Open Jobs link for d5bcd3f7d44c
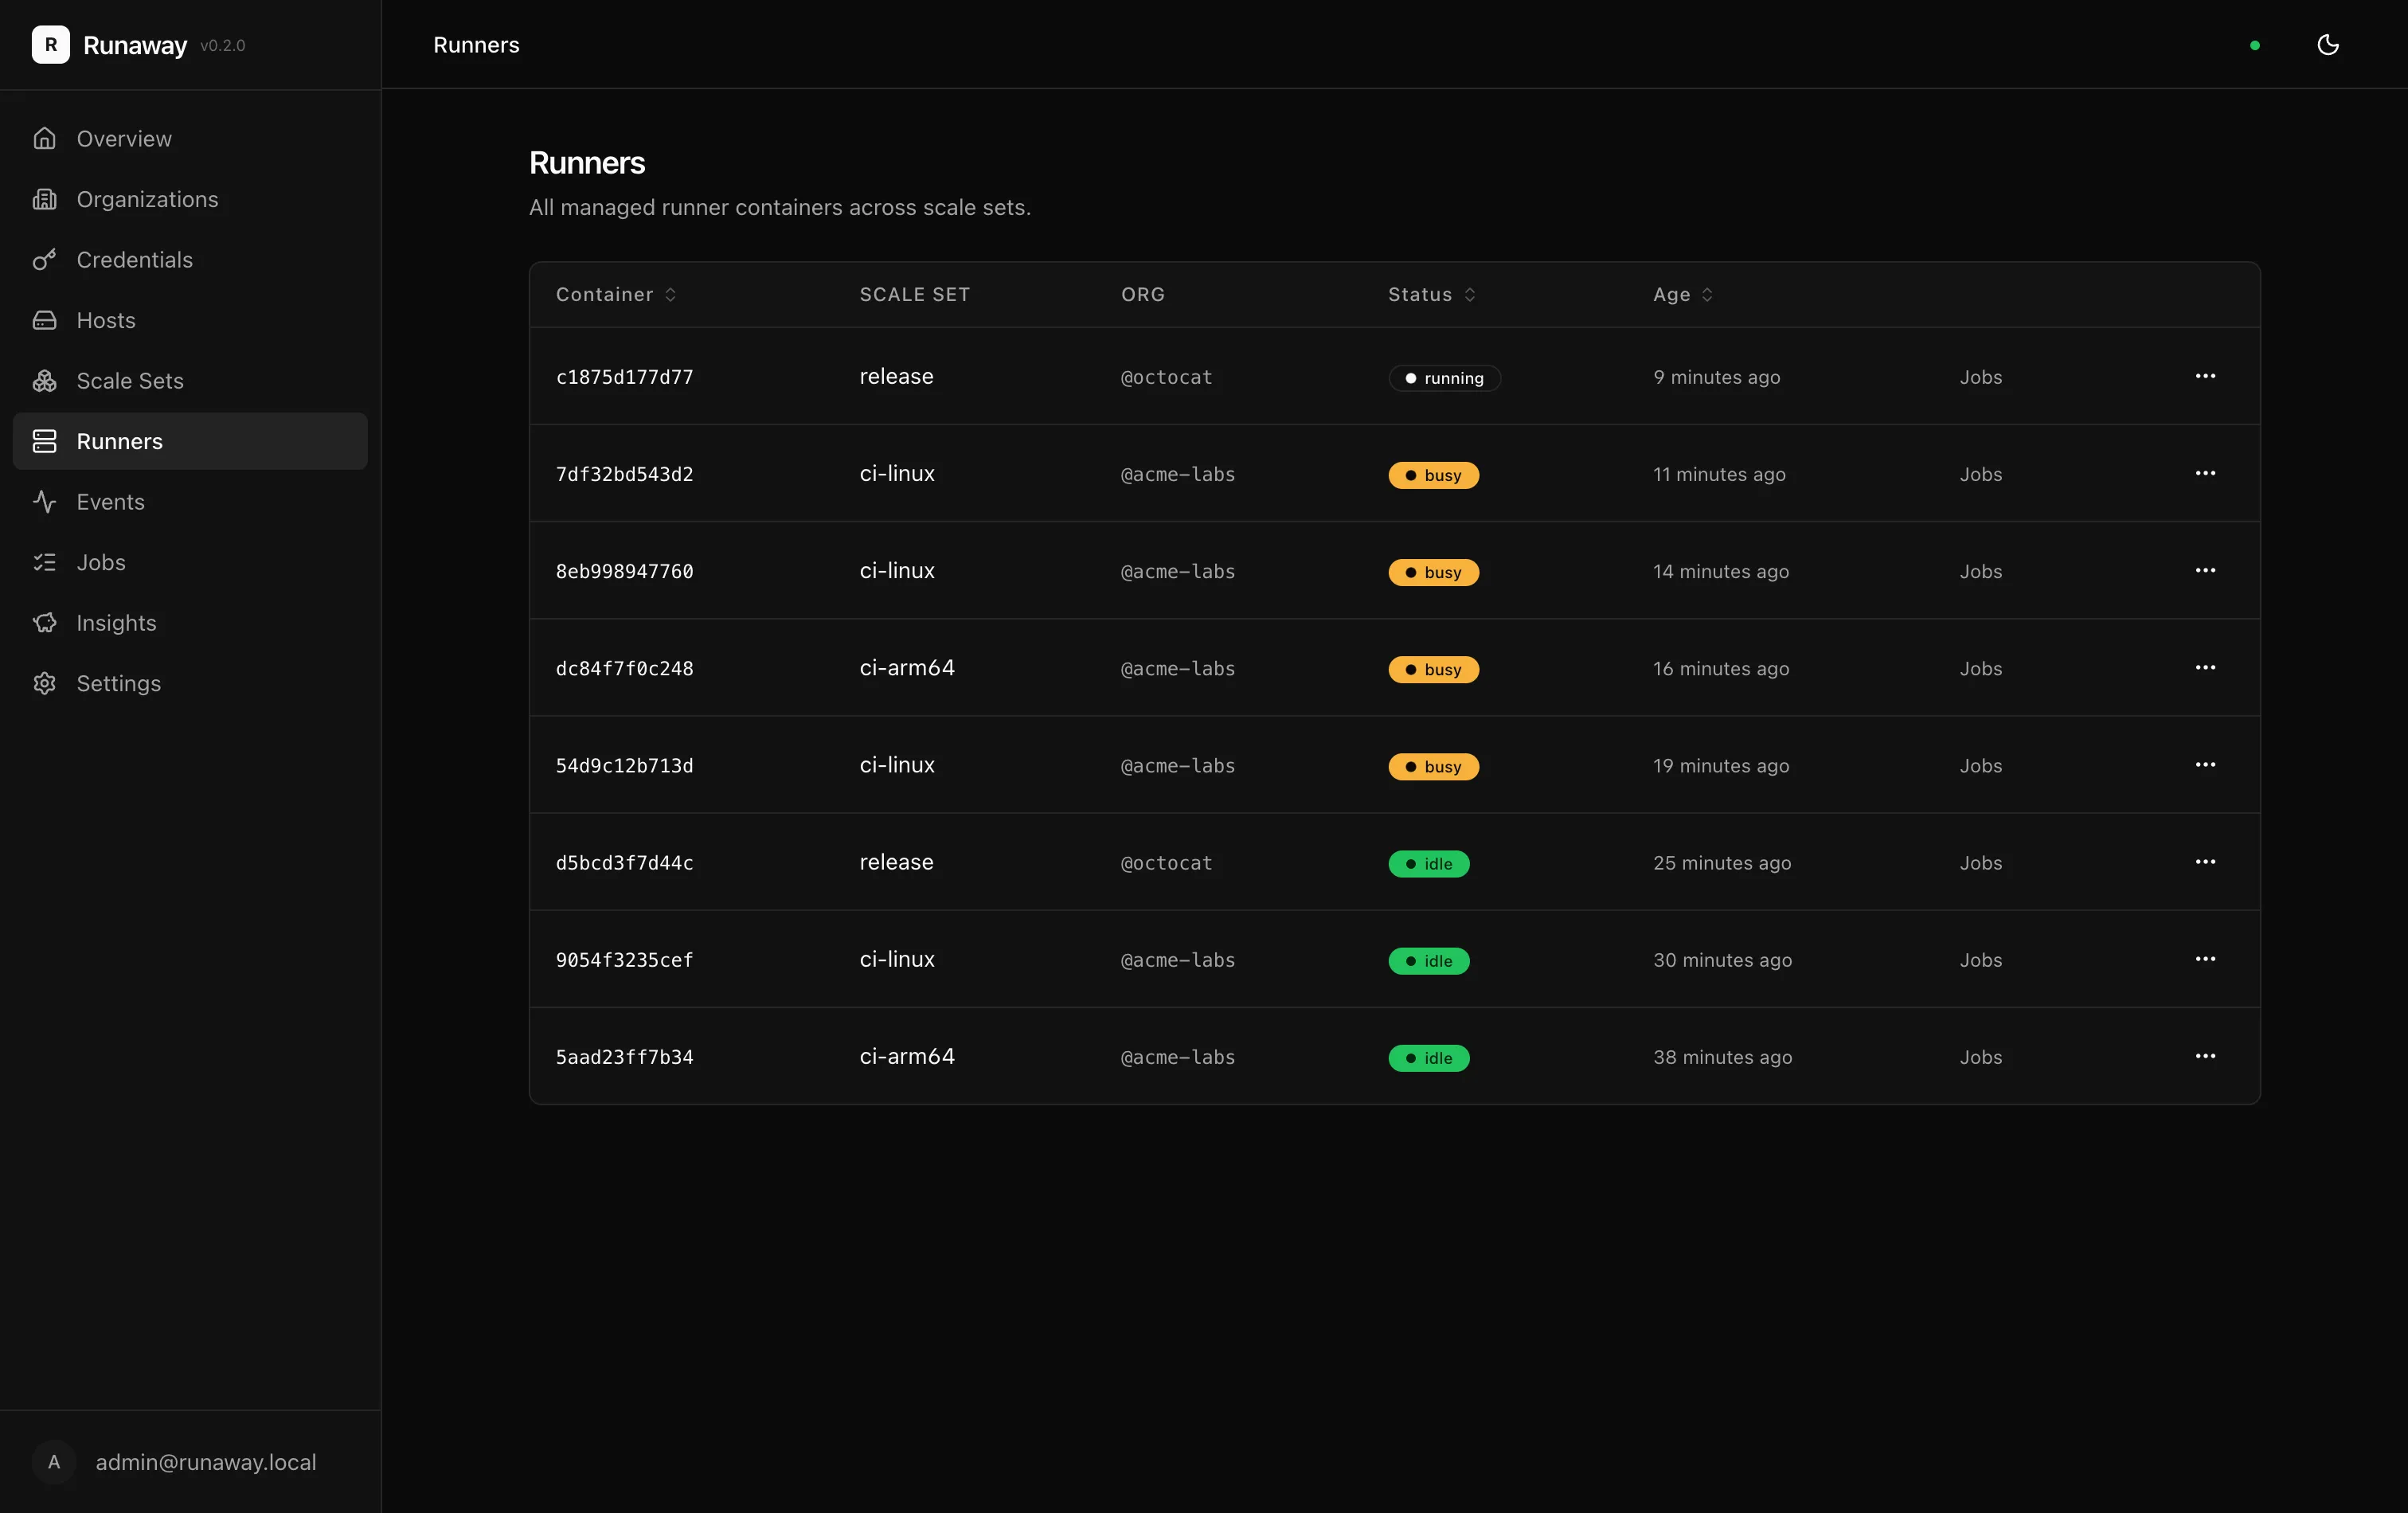This screenshot has width=2408, height=1513. click(x=1980, y=863)
